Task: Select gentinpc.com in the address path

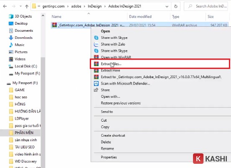Action: point(53,6)
